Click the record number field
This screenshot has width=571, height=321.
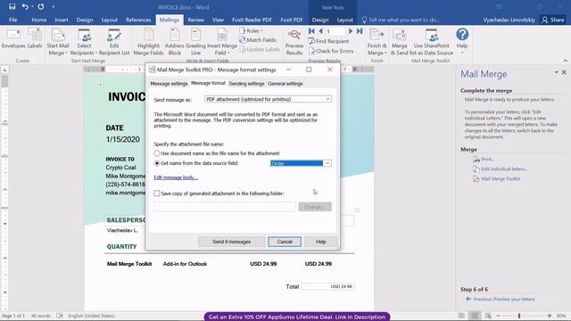coord(335,32)
